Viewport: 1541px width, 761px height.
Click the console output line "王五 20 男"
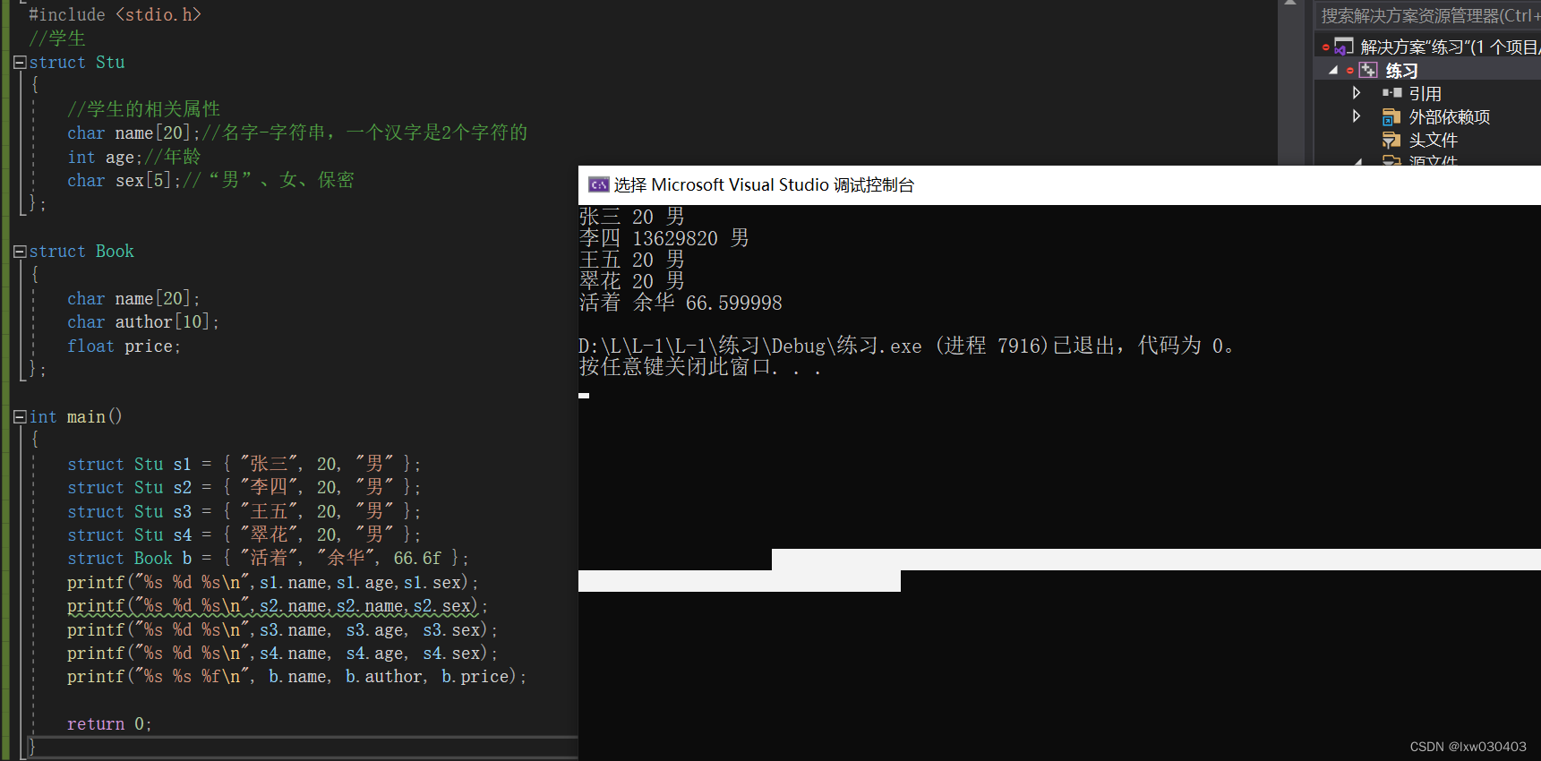pyautogui.click(x=632, y=260)
